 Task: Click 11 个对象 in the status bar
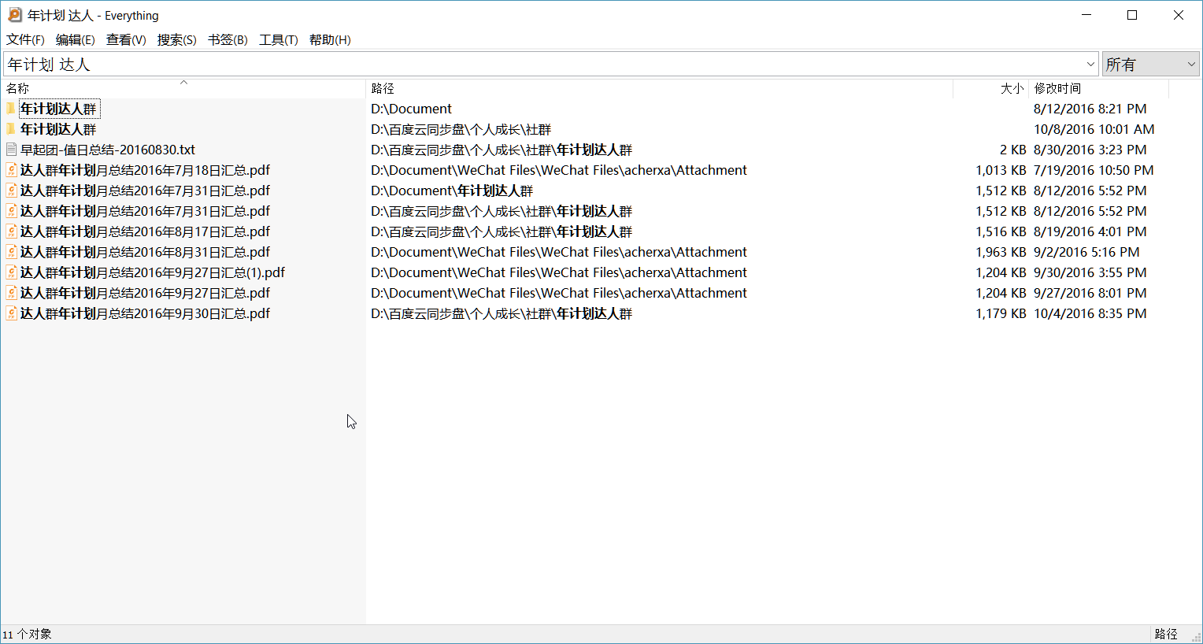click(27, 634)
